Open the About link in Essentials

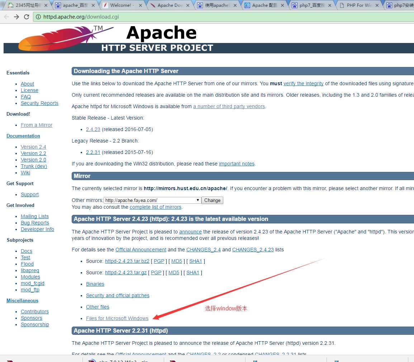pyautogui.click(x=28, y=84)
